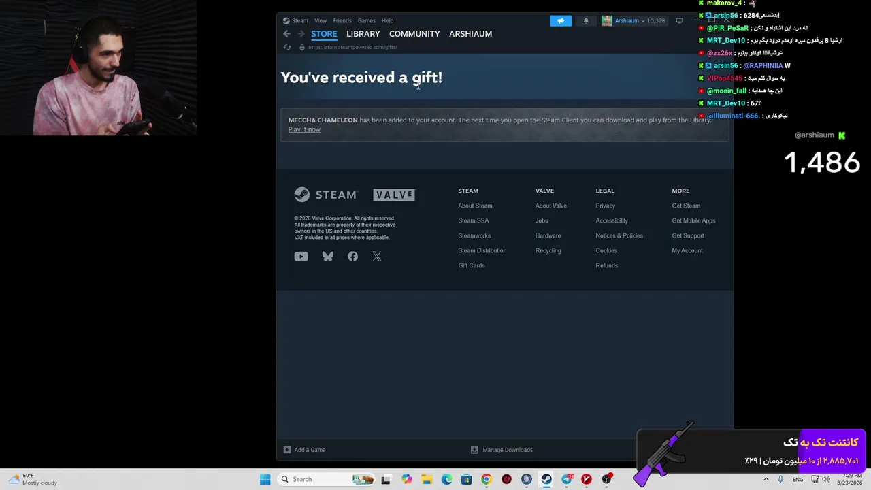Open the Help menu
The width and height of the screenshot is (871, 490).
point(388,20)
